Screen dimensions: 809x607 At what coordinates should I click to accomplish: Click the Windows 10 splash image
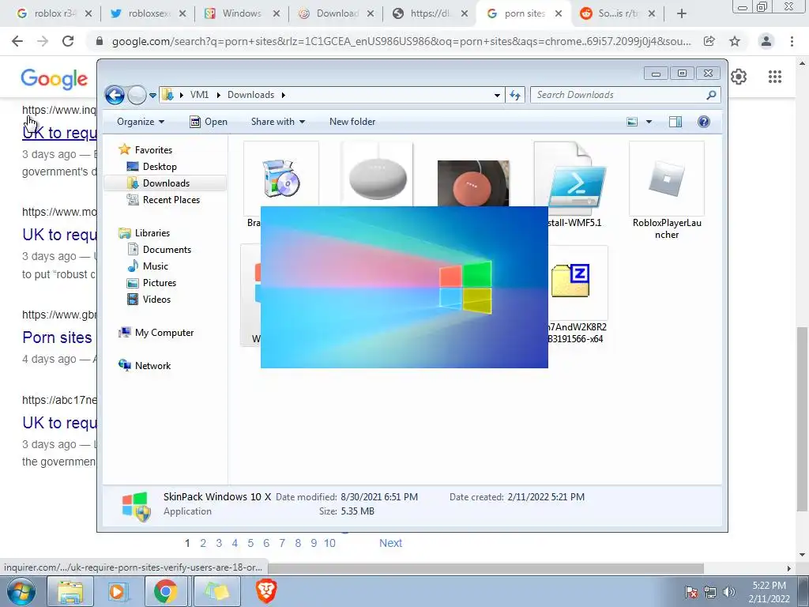(404, 287)
